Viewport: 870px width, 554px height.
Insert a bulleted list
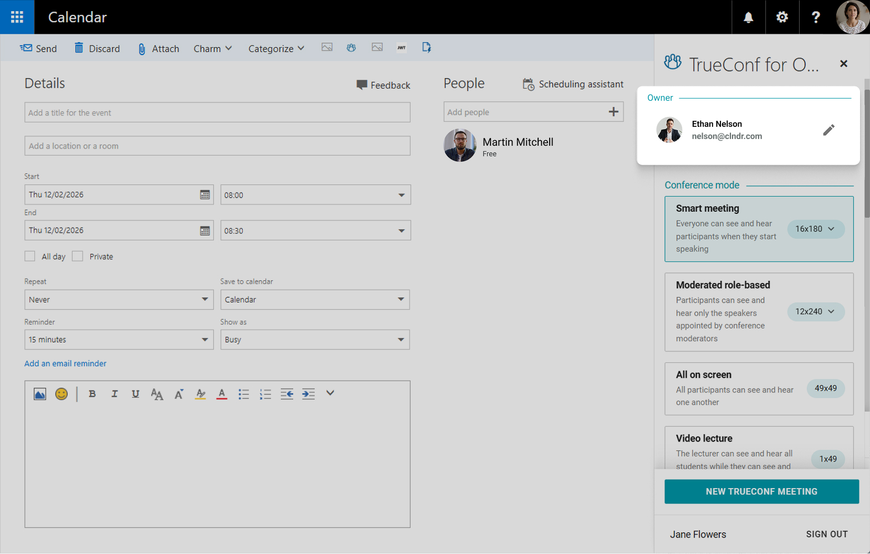(243, 394)
